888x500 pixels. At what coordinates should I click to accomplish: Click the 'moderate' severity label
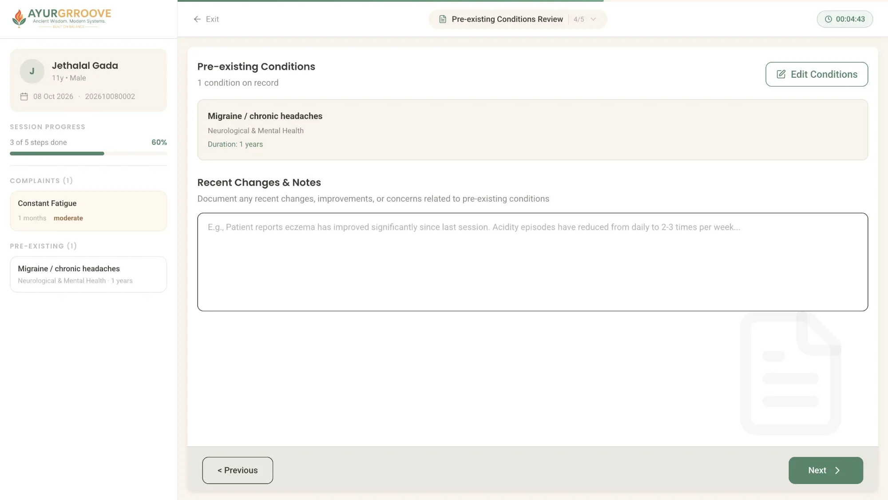pos(68,218)
